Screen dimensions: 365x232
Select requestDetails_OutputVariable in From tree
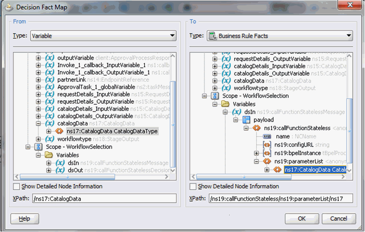[96, 101]
